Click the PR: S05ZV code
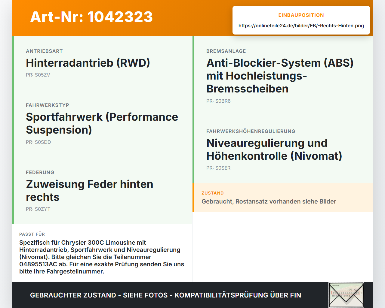This screenshot has height=308, width=385. coord(38,75)
